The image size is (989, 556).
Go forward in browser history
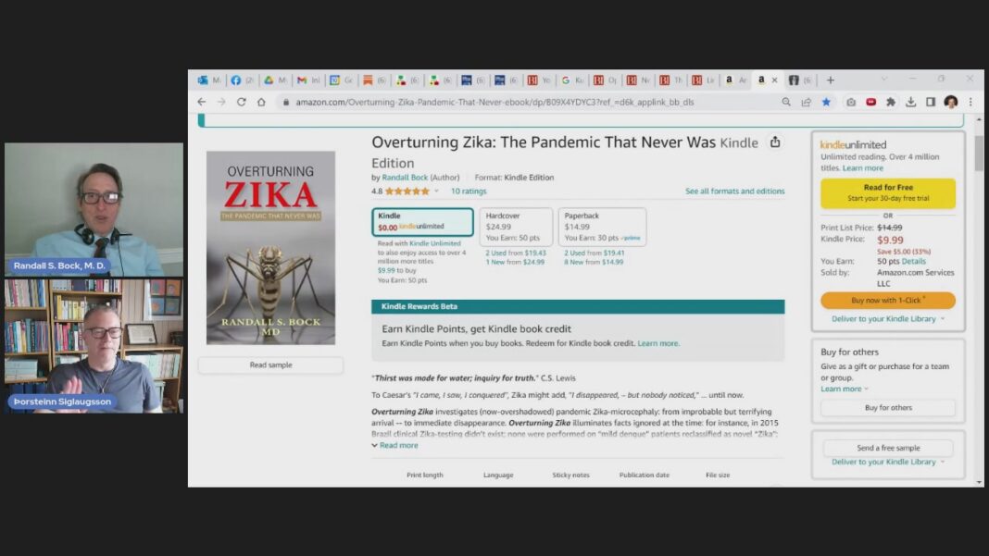(221, 102)
